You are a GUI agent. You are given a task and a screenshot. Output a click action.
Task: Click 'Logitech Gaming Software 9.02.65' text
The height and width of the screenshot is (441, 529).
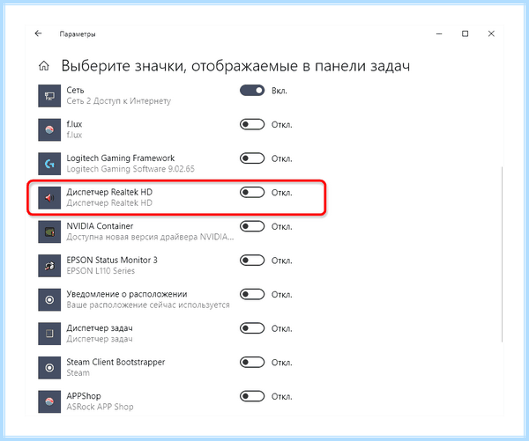click(x=130, y=169)
